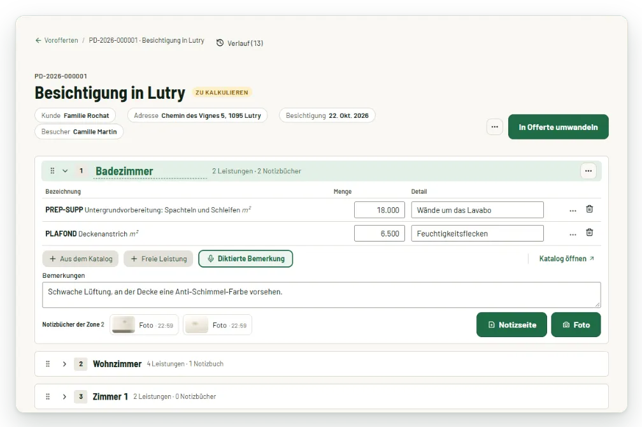Delete the PLAFOND Deckenanstrich line
642x427 pixels.
click(590, 233)
